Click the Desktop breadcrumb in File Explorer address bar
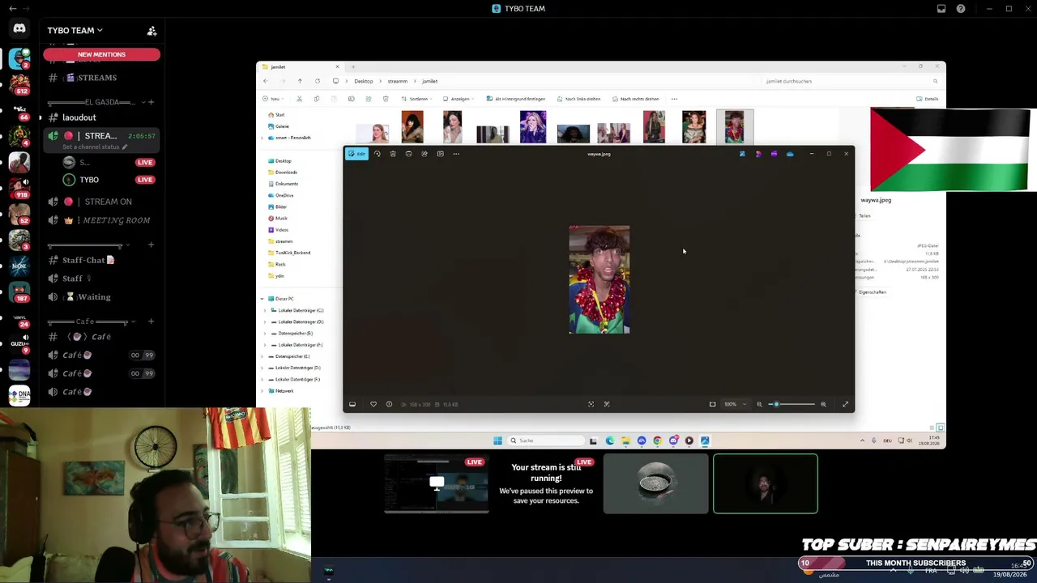Screen dimensions: 1037x583 click(x=363, y=81)
